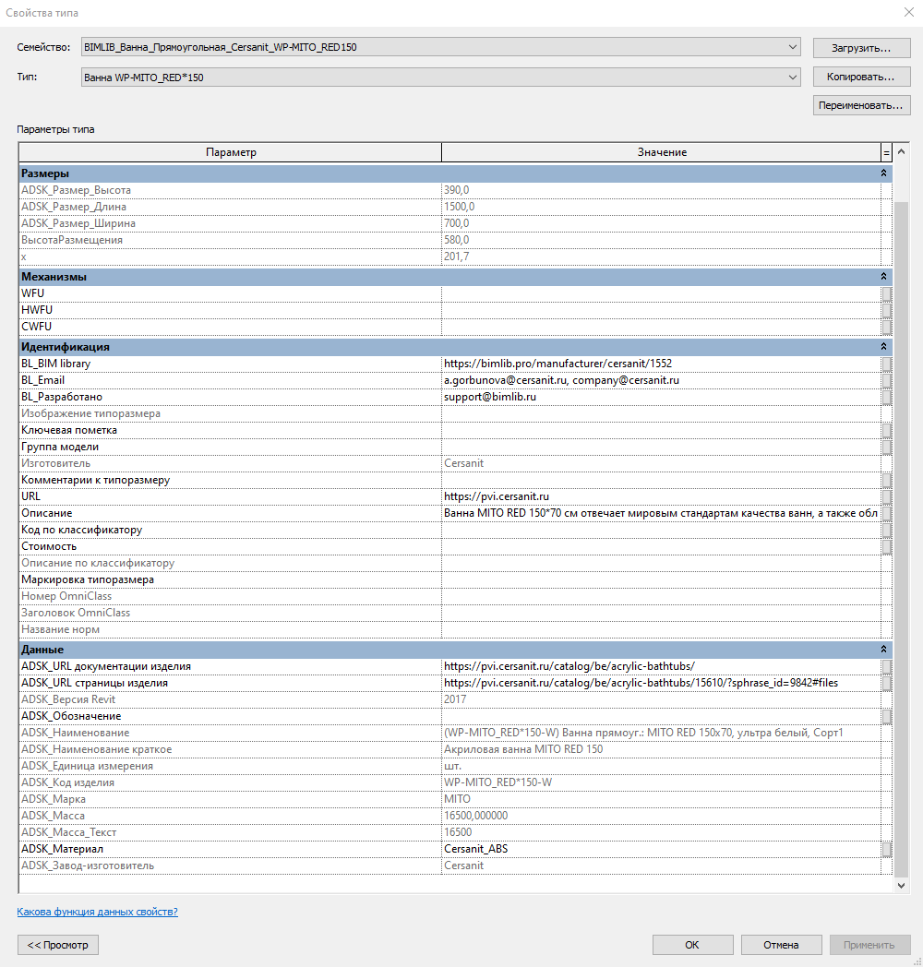This screenshot has height=967, width=923.
Task: Collapse the Идентификация section
Action: (883, 347)
